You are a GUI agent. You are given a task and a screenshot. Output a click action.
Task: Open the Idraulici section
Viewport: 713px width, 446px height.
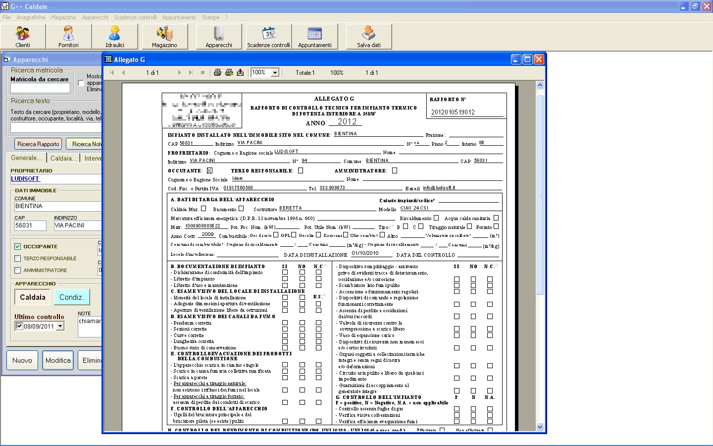114,37
